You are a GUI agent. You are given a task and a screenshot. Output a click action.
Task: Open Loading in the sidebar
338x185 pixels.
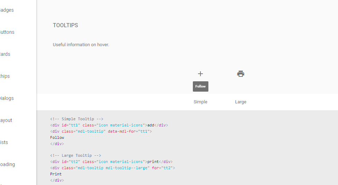pos(7,164)
